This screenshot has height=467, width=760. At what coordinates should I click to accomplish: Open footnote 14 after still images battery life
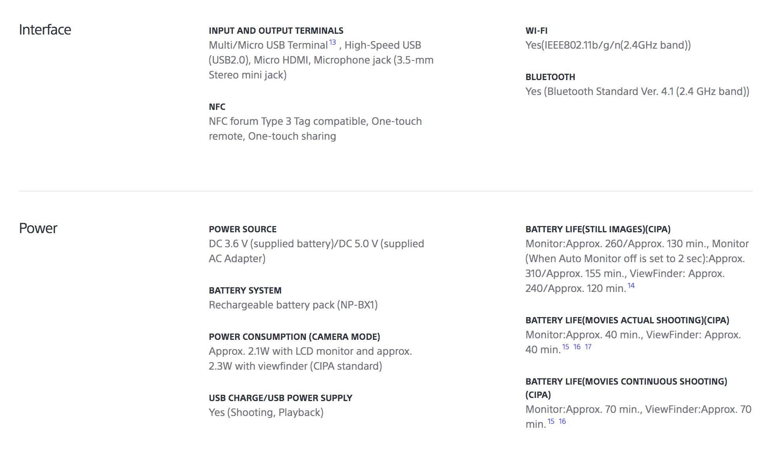pyautogui.click(x=631, y=286)
